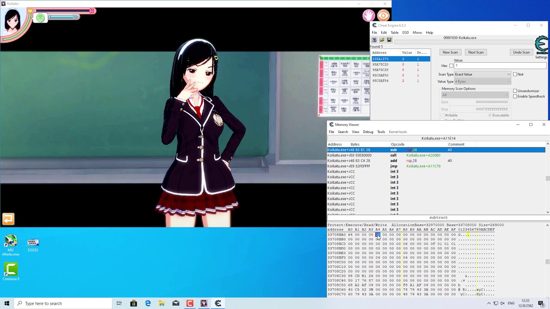Open Cheat Engine File menu
Image resolution: width=550 pixels, height=309 pixels.
coord(374,33)
